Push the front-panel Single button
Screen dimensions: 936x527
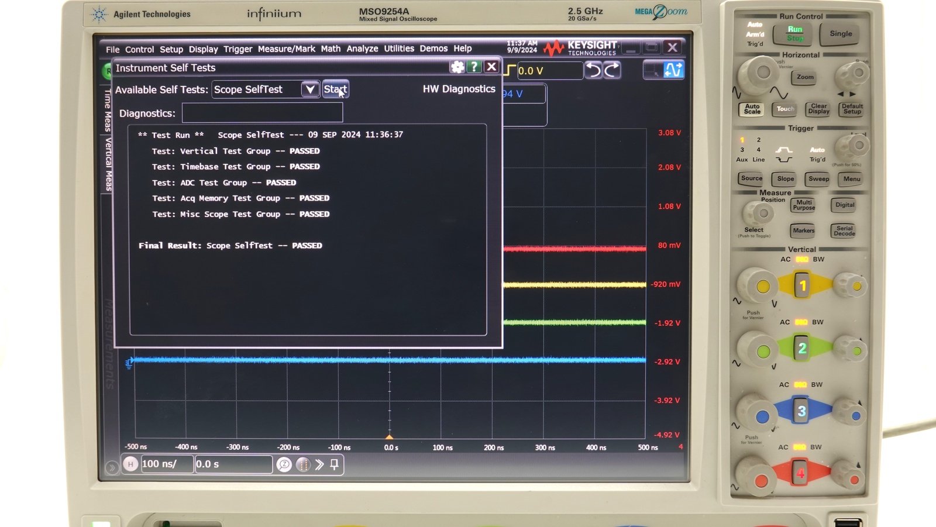(841, 34)
